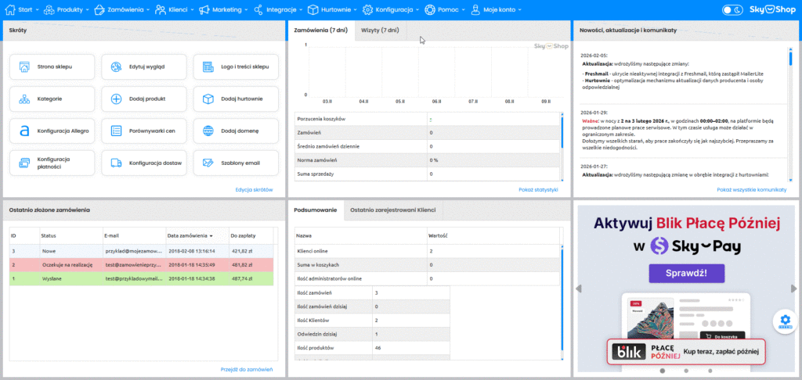Click the Konfiguracja dostaw truck icon
Screen dimensions: 802x380
[116, 163]
